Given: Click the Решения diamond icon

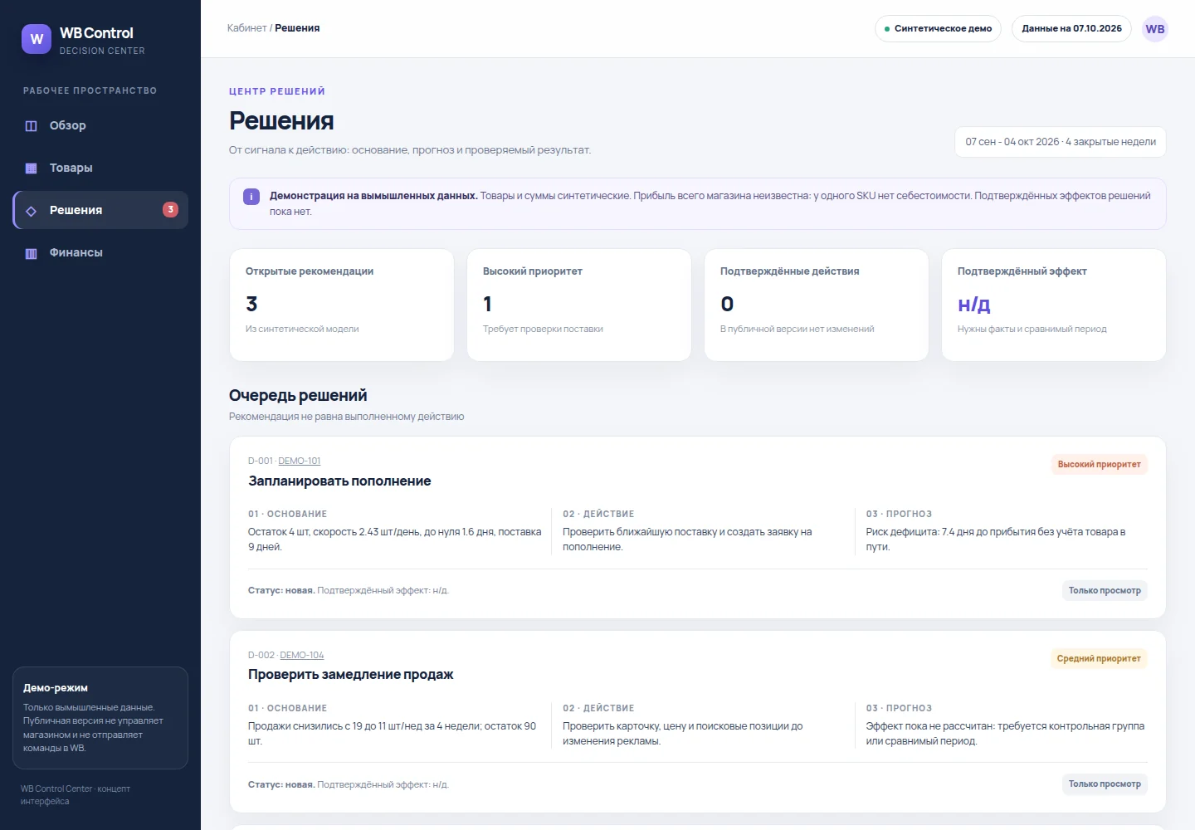Looking at the screenshot, I should 32,211.
